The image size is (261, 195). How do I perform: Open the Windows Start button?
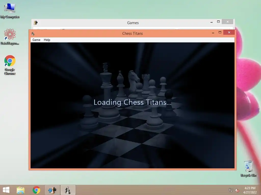coord(6,190)
